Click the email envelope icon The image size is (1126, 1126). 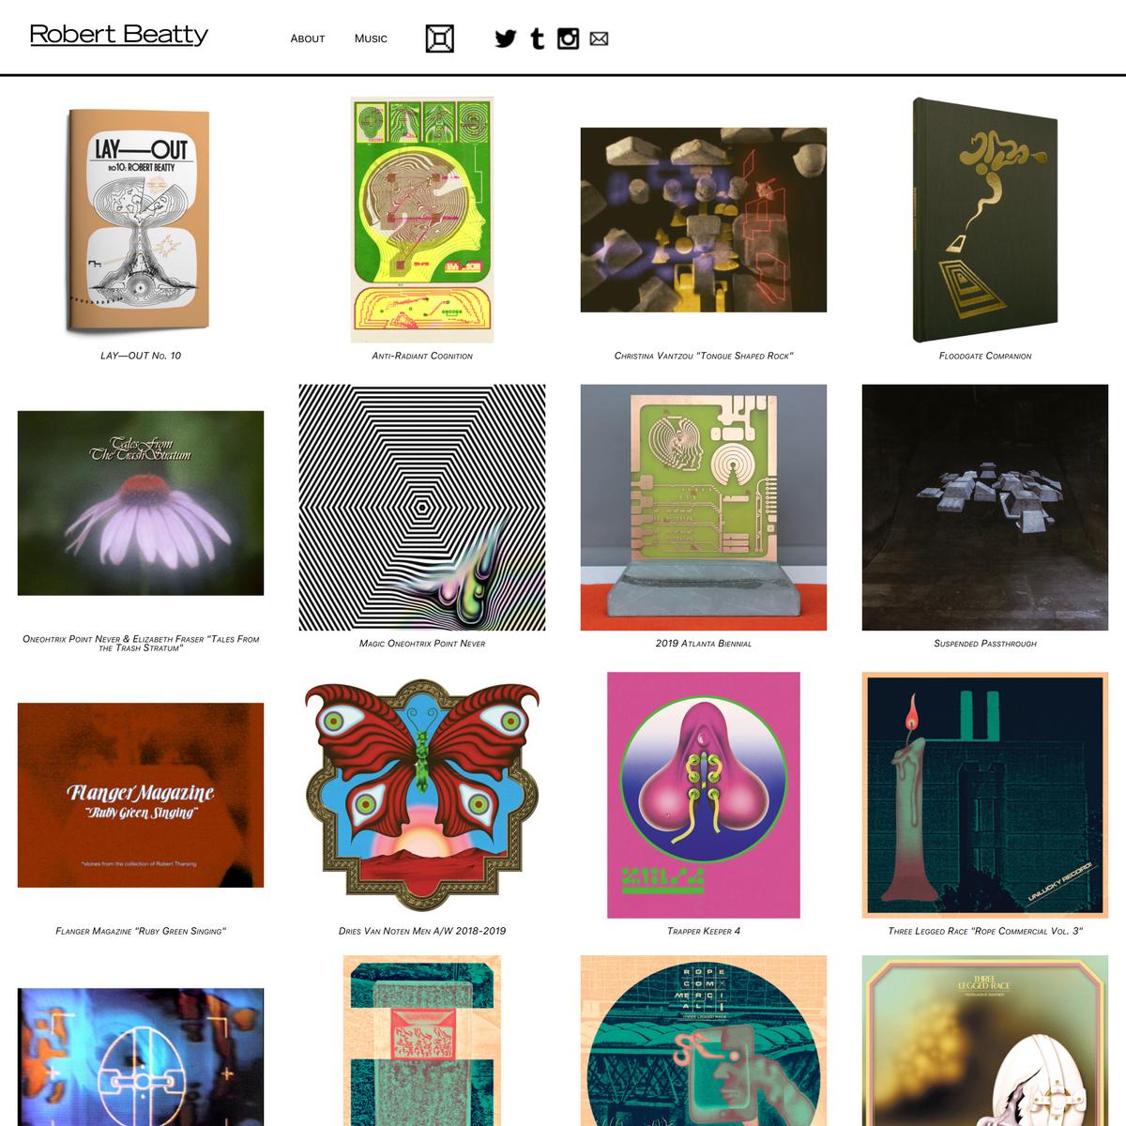pyautogui.click(x=599, y=38)
